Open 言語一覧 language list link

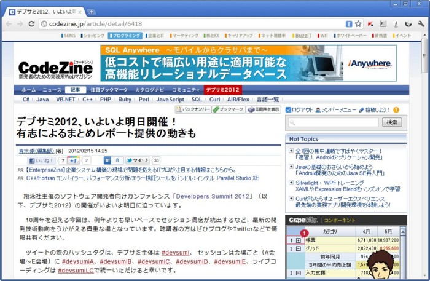[x=268, y=100]
